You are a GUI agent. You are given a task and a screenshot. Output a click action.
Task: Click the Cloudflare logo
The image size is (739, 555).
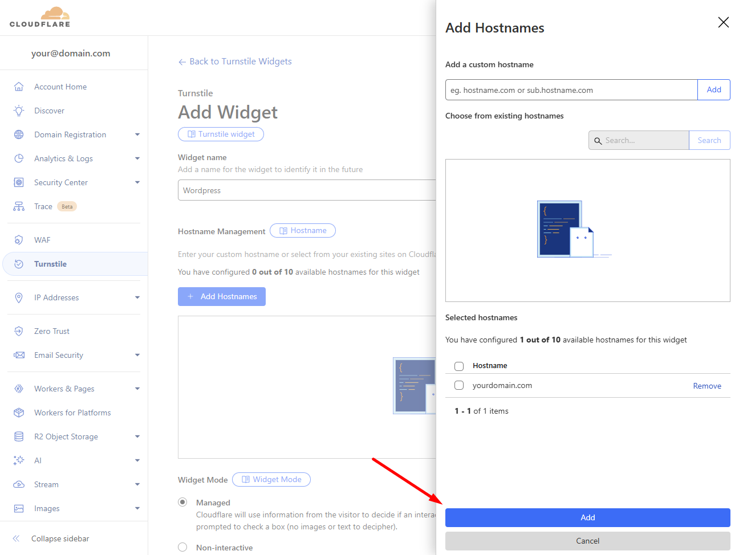click(40, 18)
